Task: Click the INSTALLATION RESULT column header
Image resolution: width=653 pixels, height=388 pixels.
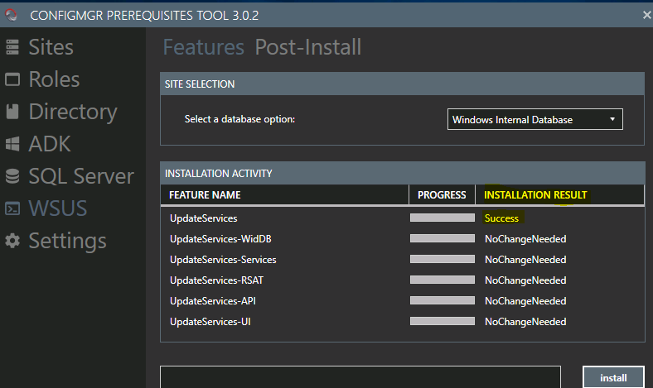Action: pos(559,195)
